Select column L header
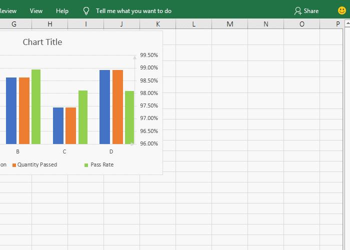Viewport: 350px width, 250px height. 193,24
